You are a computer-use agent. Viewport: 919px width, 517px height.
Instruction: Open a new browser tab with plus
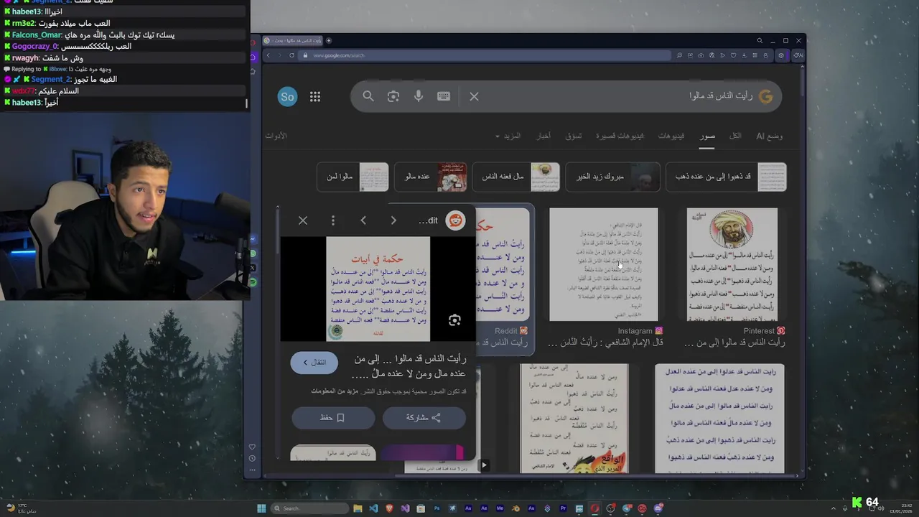[329, 40]
